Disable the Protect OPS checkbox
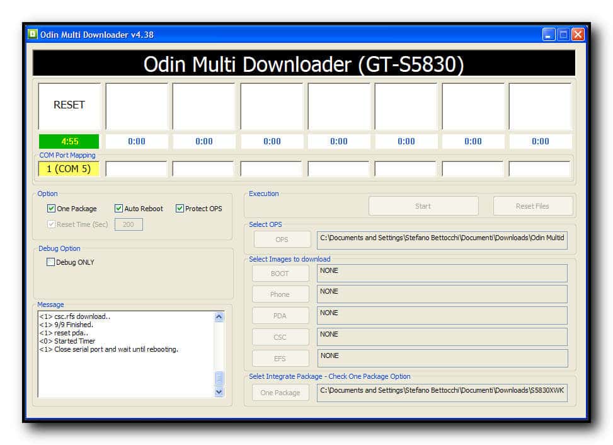This screenshot has height=445, width=613. pos(180,209)
